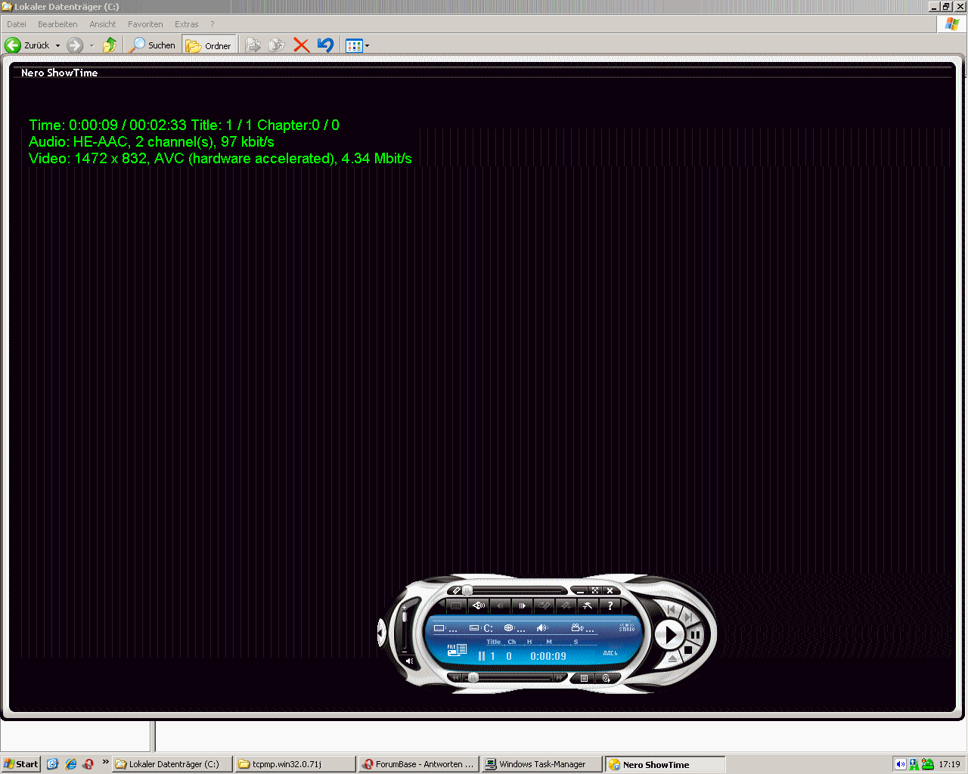The height and width of the screenshot is (774, 968).
Task: Switch to Windows Task-Manager taskbar button
Action: point(542,764)
